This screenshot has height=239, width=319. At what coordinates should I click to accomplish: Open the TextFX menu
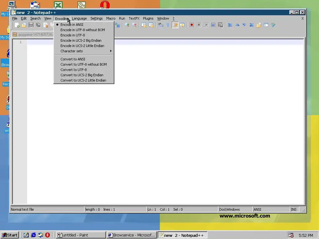[x=134, y=18]
